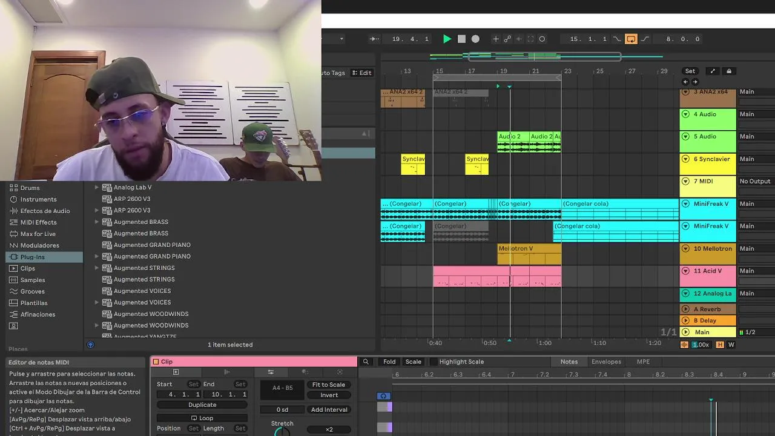Click the Fit to Scale button
The height and width of the screenshot is (436, 775).
pyautogui.click(x=329, y=385)
